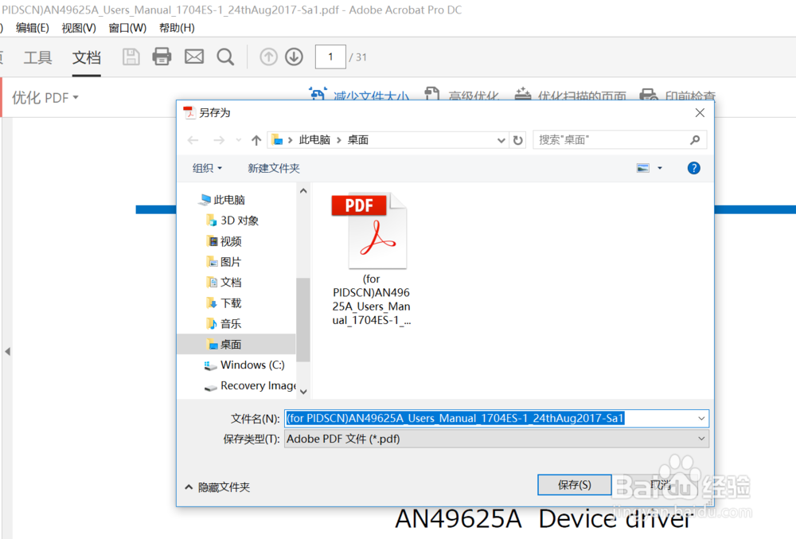Open the 编辑 menu

click(x=32, y=27)
